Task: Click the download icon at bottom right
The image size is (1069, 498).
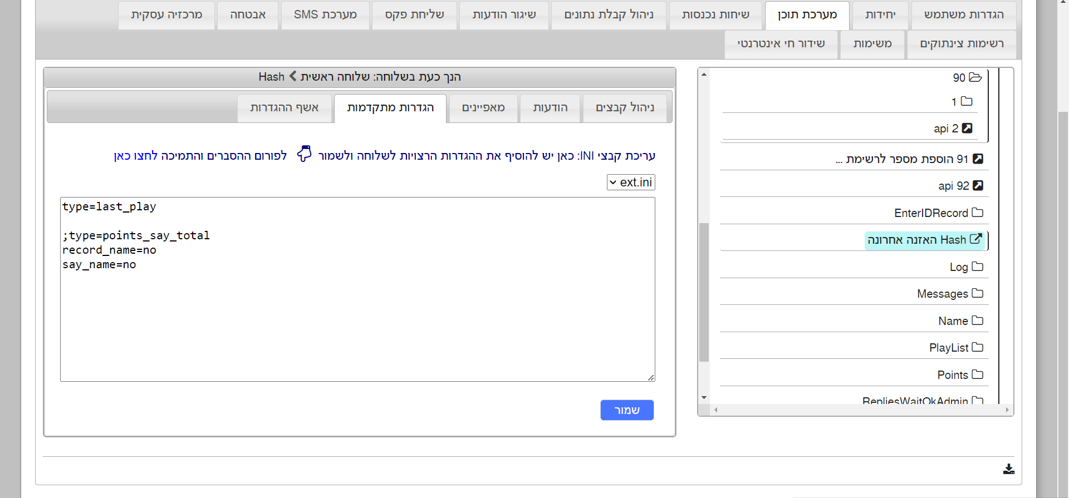Action: (1008, 469)
